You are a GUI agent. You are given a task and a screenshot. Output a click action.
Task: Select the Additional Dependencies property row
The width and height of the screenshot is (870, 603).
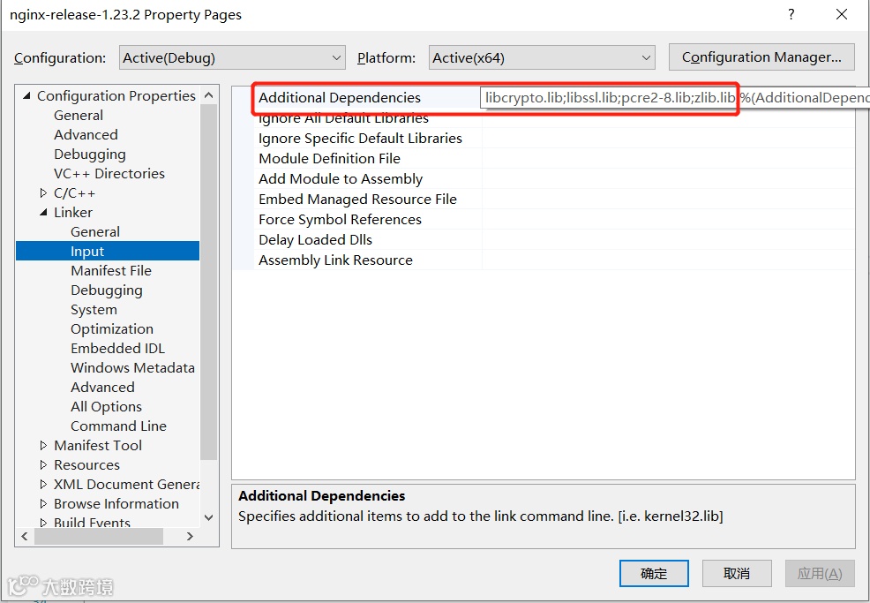340,98
